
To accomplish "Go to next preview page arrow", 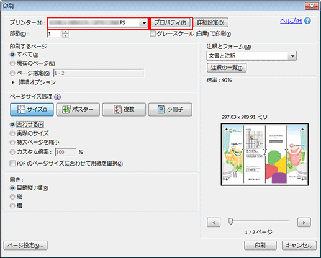I will coord(304,223).
